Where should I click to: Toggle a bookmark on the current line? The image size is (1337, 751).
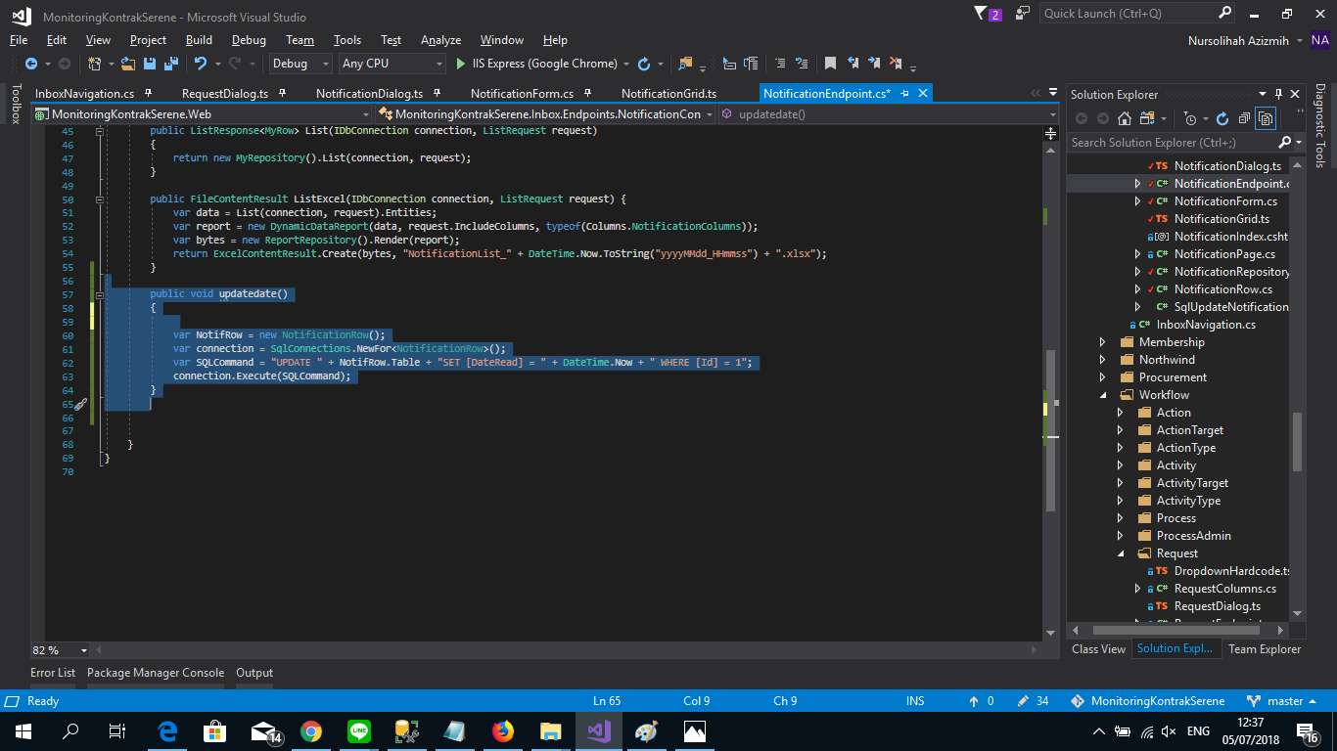coord(830,64)
